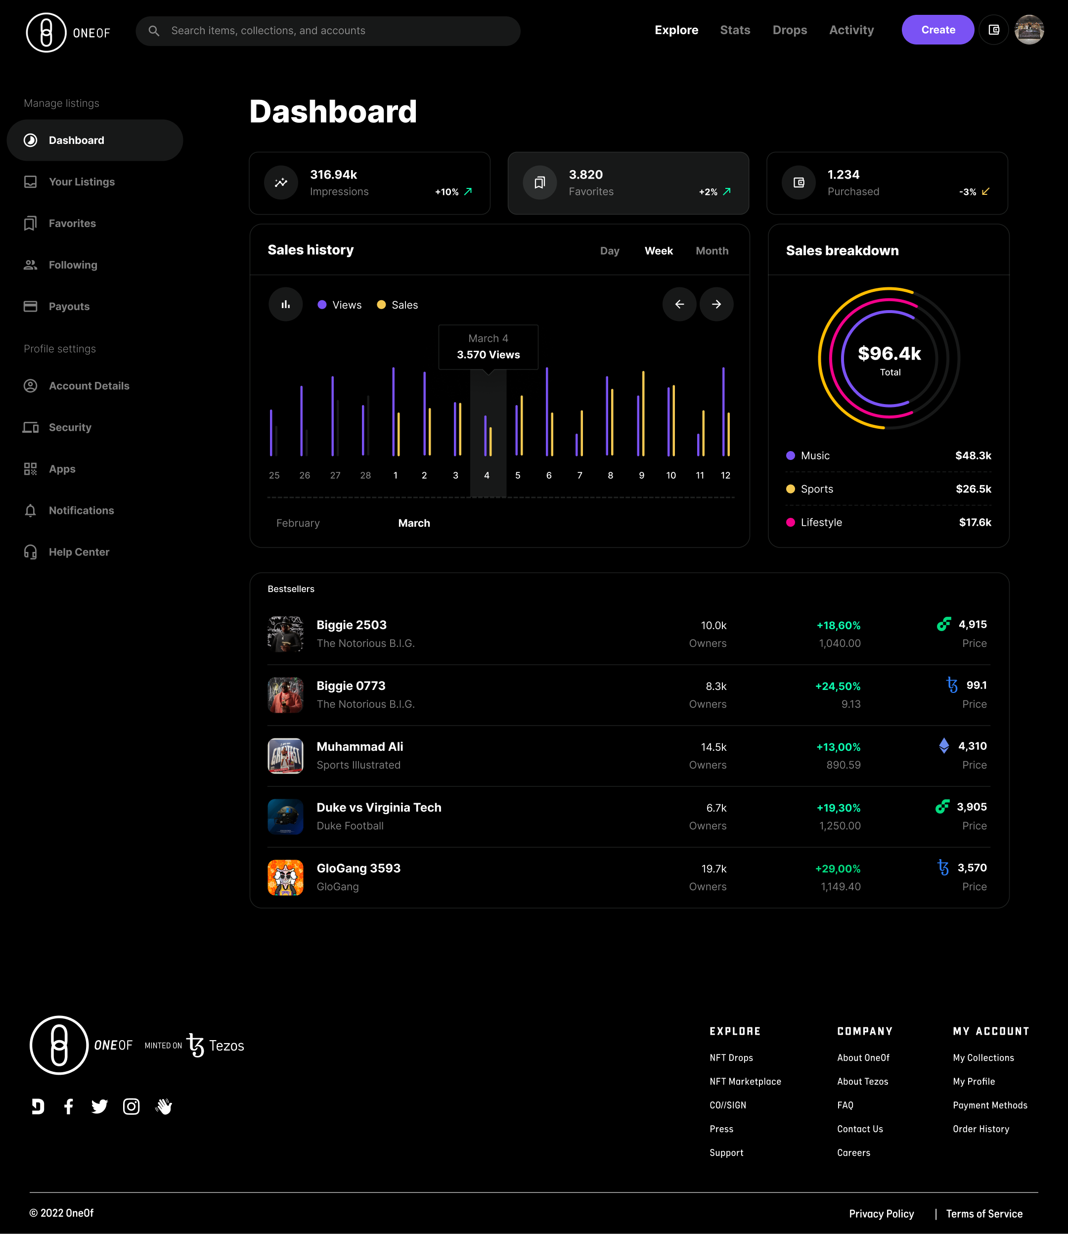Open the user avatar profile menu
Viewport: 1068px width, 1234px height.
(1029, 30)
